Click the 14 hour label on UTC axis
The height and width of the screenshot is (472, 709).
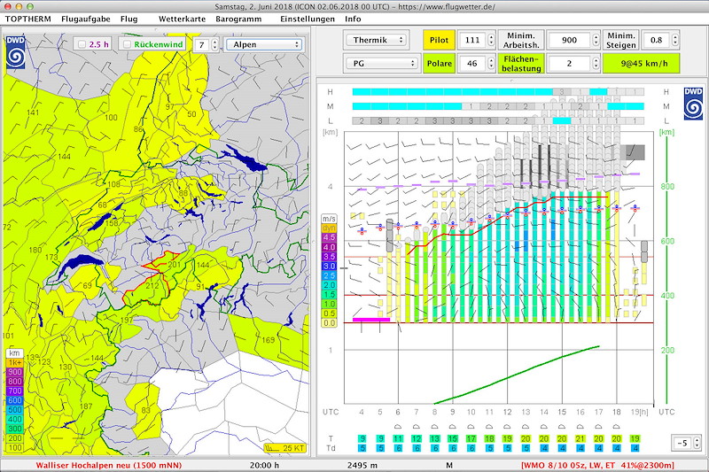pos(544,412)
